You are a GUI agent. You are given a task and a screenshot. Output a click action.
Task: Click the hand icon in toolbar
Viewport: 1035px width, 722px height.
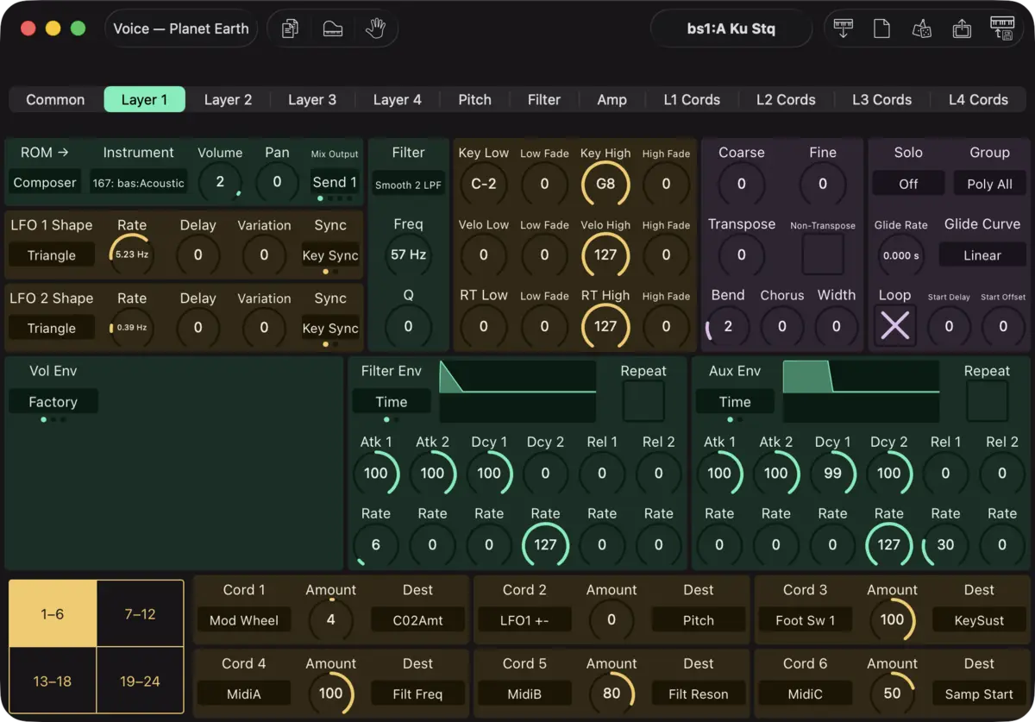pos(375,28)
